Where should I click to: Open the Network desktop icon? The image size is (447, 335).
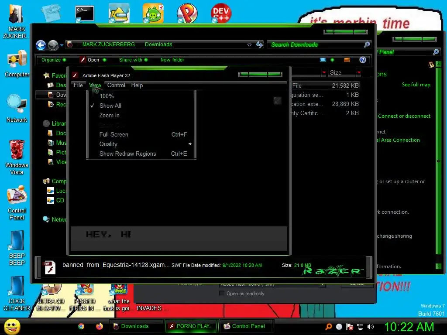click(x=17, y=109)
